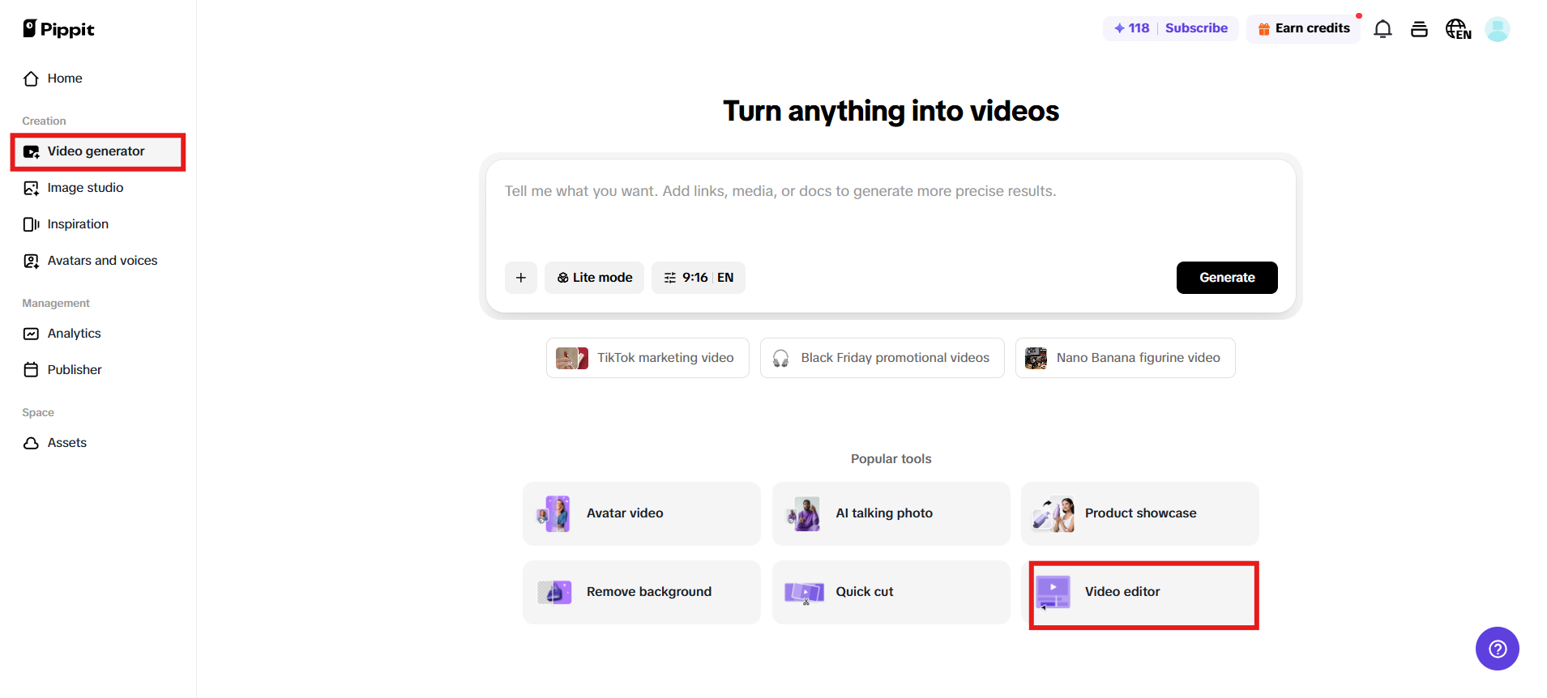Click the notifications bell icon

(1382, 29)
